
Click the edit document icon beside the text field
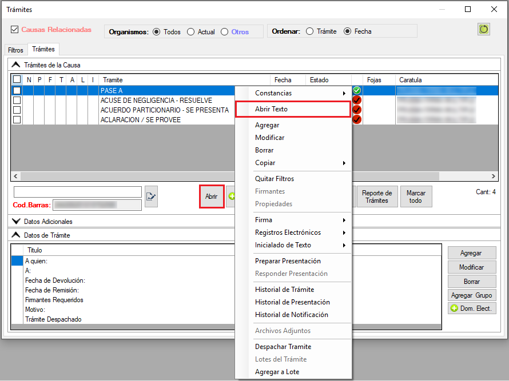point(151,196)
